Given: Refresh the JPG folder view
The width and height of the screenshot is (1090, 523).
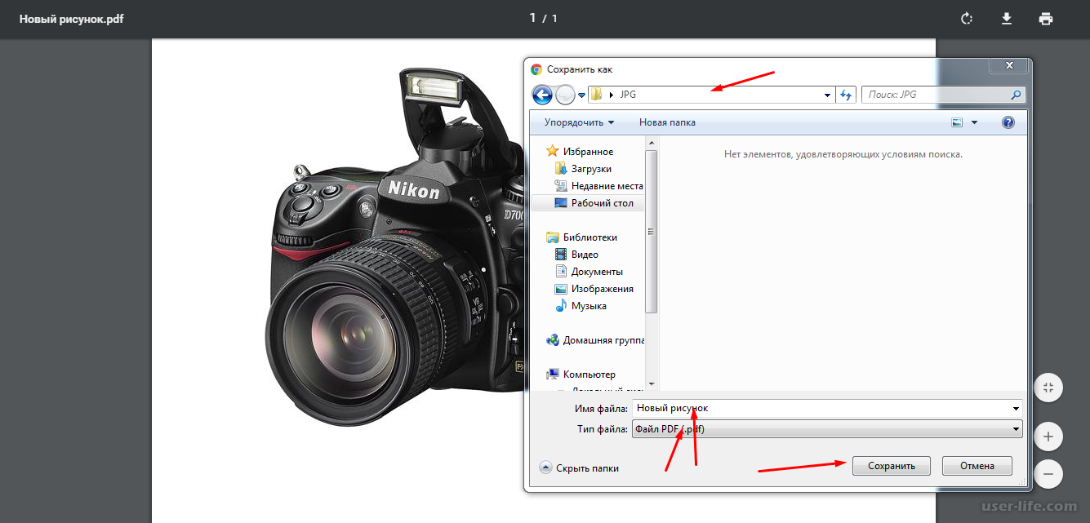Looking at the screenshot, I should [x=846, y=95].
